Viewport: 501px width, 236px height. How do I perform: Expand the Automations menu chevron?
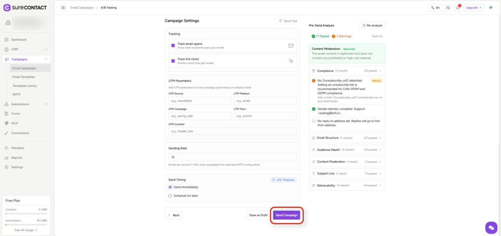pyautogui.click(x=46, y=104)
